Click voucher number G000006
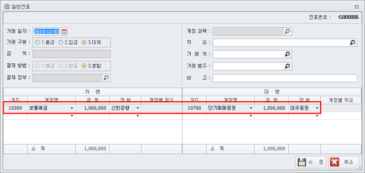The image size is (365, 173). (349, 17)
